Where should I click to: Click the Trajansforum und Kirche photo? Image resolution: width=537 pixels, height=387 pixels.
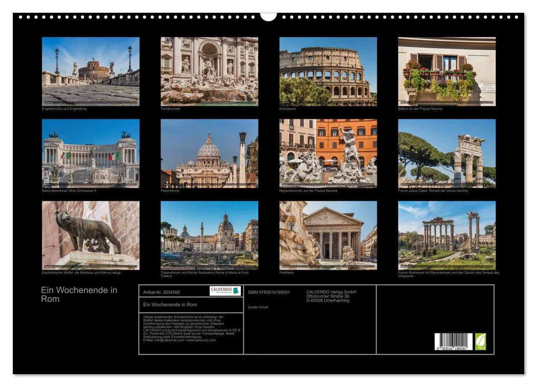pyautogui.click(x=209, y=235)
